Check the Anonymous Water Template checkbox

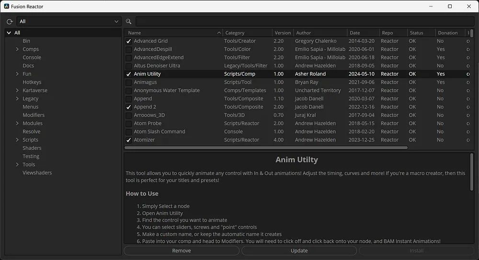point(128,90)
